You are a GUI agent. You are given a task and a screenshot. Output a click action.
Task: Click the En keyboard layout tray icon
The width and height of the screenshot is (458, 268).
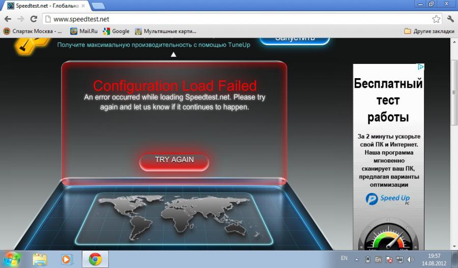point(378,259)
